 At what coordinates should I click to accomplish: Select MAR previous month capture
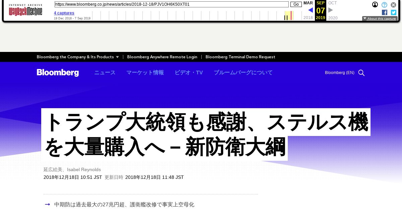308,3
